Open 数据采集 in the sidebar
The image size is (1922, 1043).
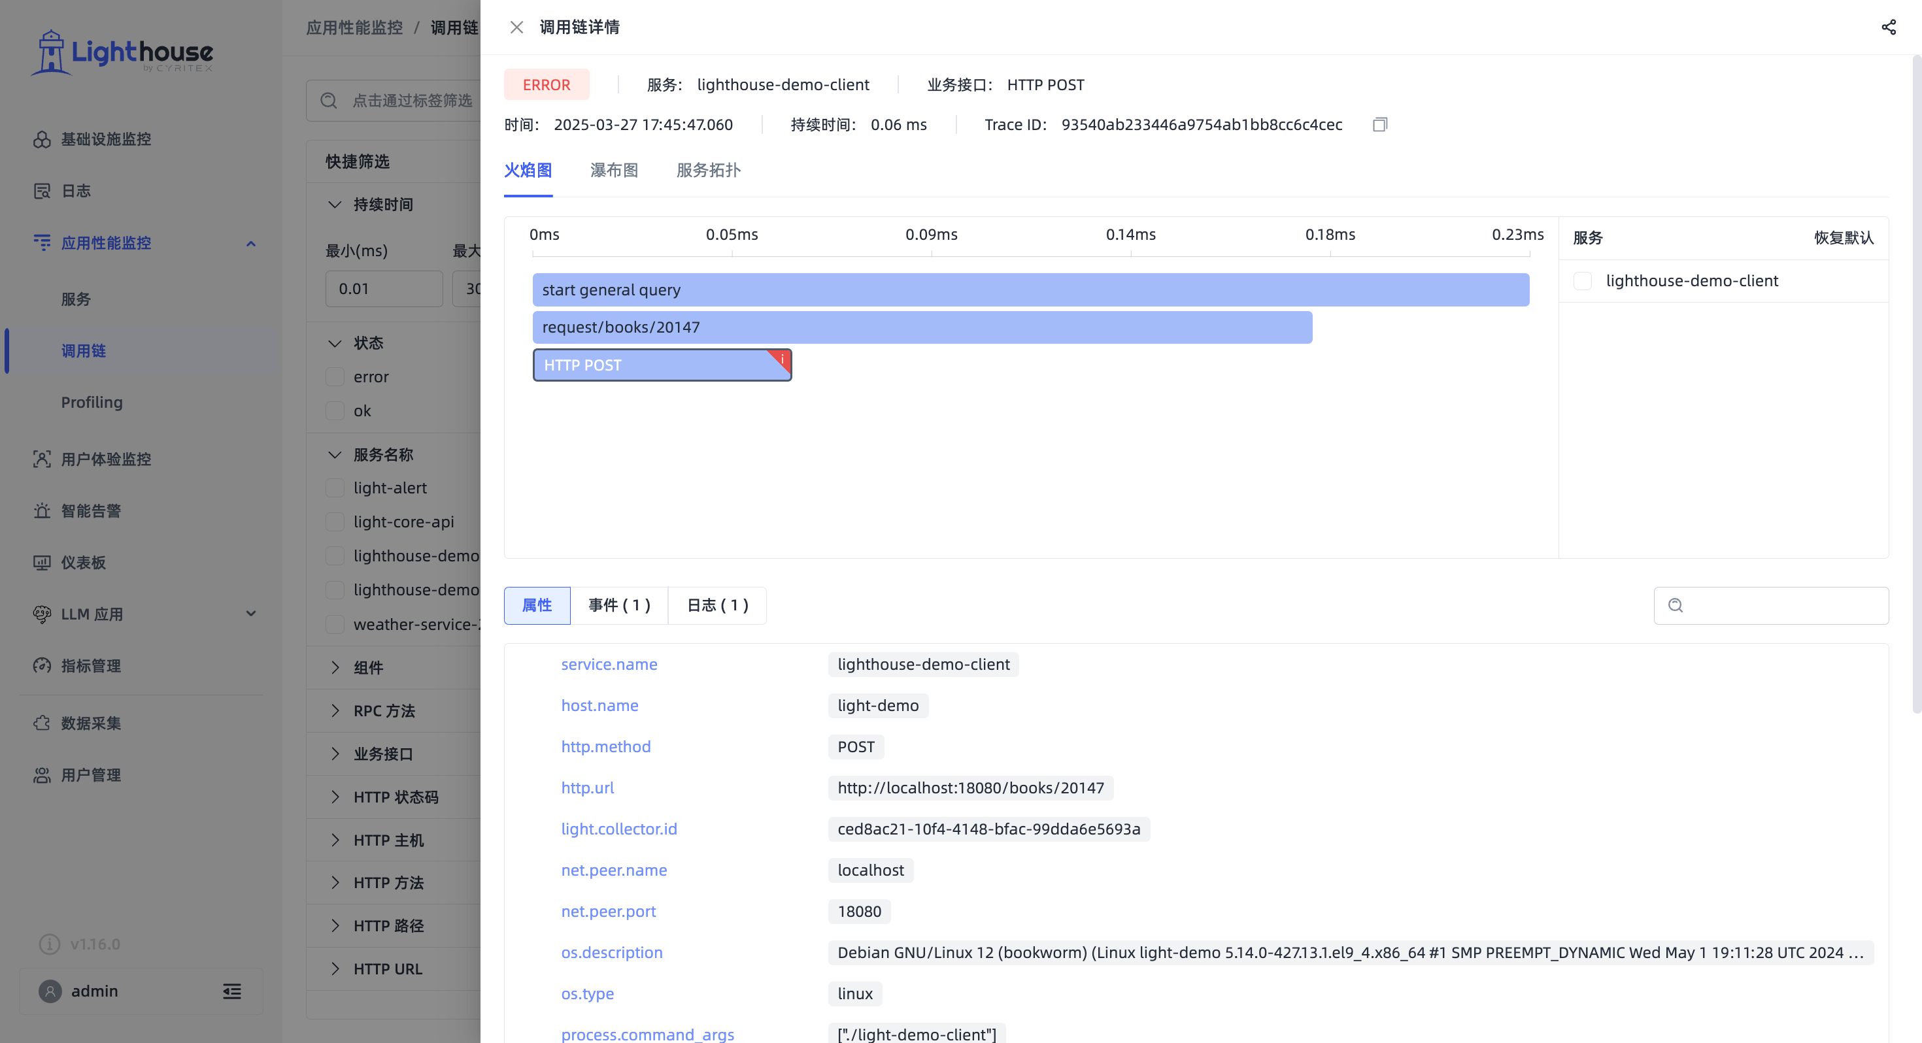click(x=91, y=723)
